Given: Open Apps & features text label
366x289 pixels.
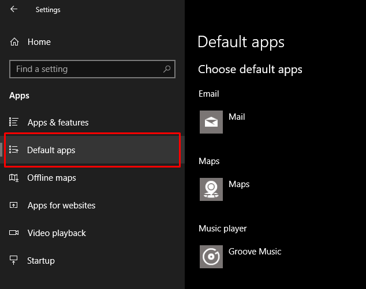Looking at the screenshot, I should [58, 123].
